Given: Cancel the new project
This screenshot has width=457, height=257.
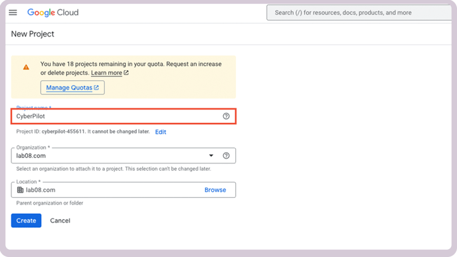Looking at the screenshot, I should pos(60,220).
